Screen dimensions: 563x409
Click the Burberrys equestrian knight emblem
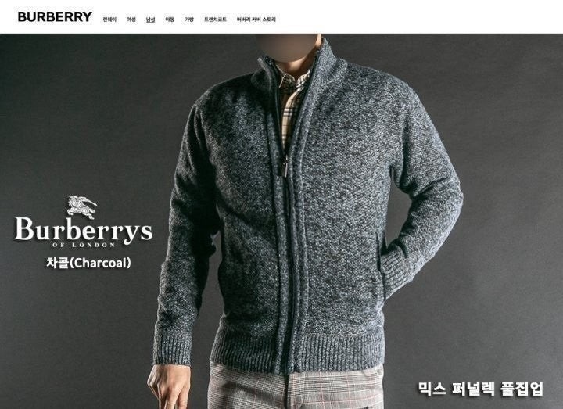tap(82, 206)
